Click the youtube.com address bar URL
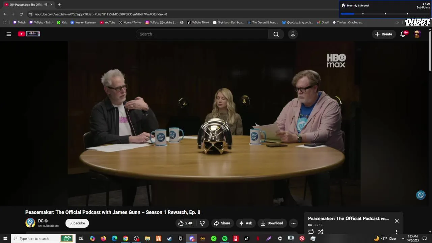Screen dimensions: 432x243 tap(101, 14)
